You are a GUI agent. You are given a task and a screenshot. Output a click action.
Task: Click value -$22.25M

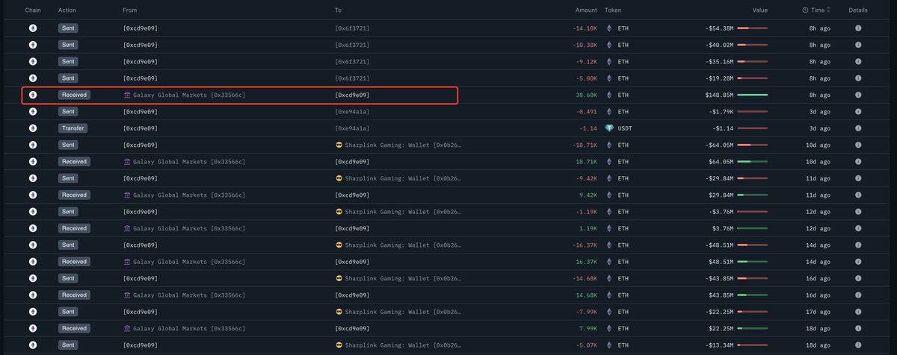point(719,312)
